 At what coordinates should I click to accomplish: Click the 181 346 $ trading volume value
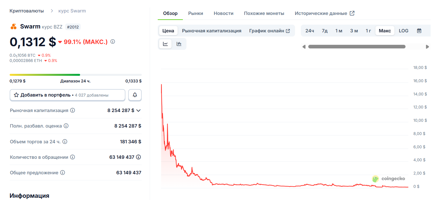pyautogui.click(x=131, y=142)
